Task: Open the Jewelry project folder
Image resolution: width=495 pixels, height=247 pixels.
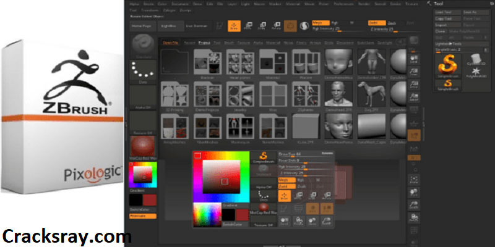Action: pyautogui.click(x=240, y=97)
